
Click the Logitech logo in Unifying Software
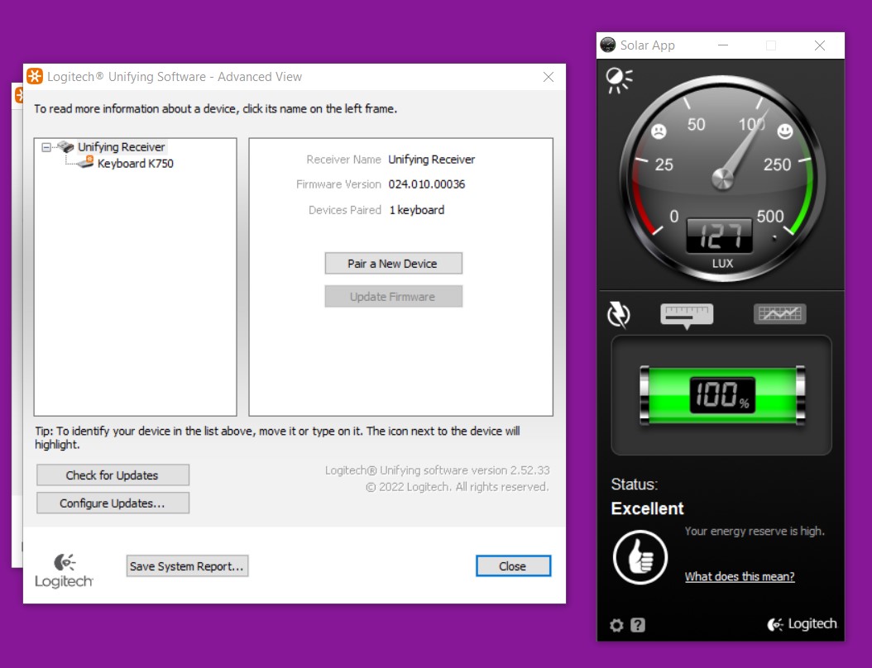64,570
